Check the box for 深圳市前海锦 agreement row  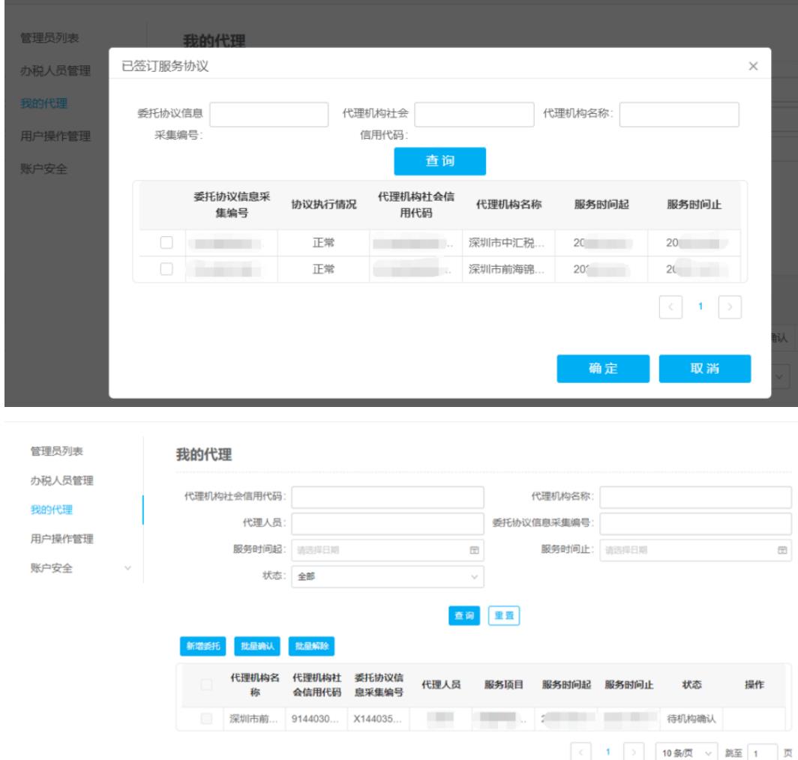point(167,269)
